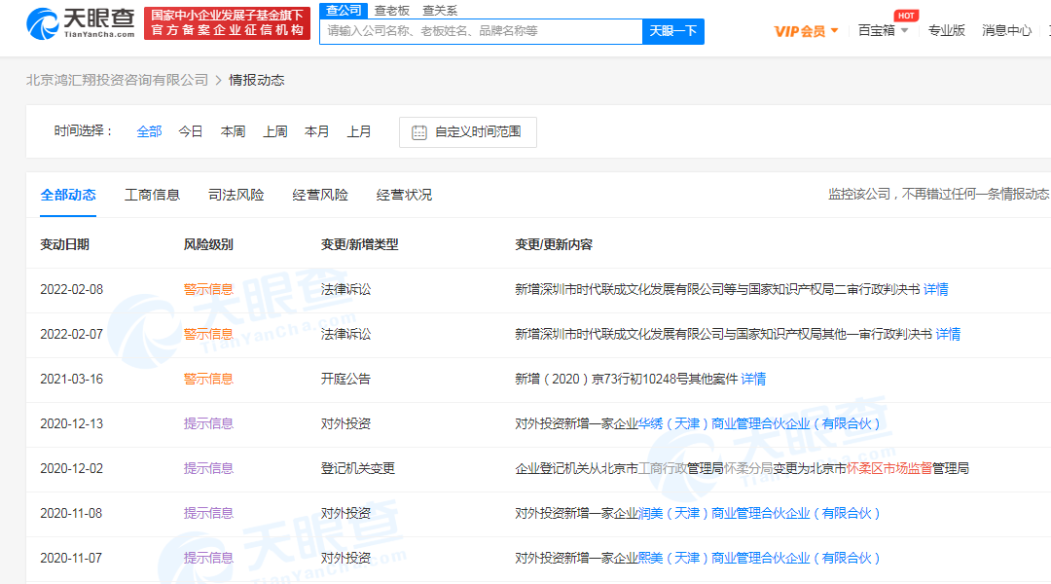1051x584 pixels.
Task: Open the VIP会员 dropdown menu
Action: click(806, 31)
